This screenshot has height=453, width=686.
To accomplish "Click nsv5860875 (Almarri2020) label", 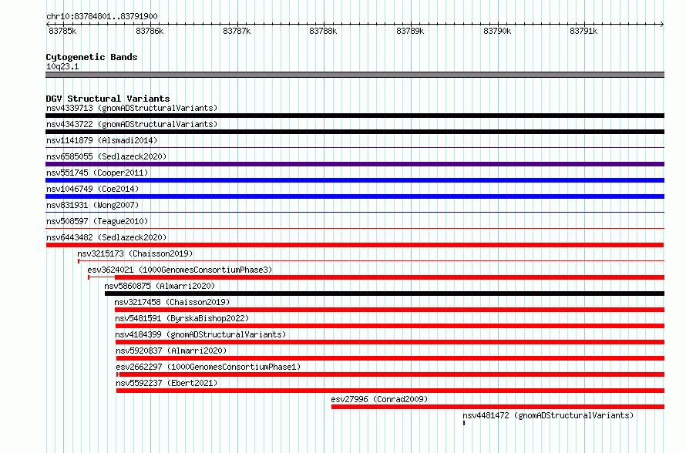I will click(160, 286).
